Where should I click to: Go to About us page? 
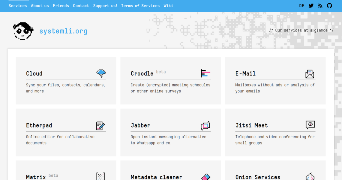(40, 6)
